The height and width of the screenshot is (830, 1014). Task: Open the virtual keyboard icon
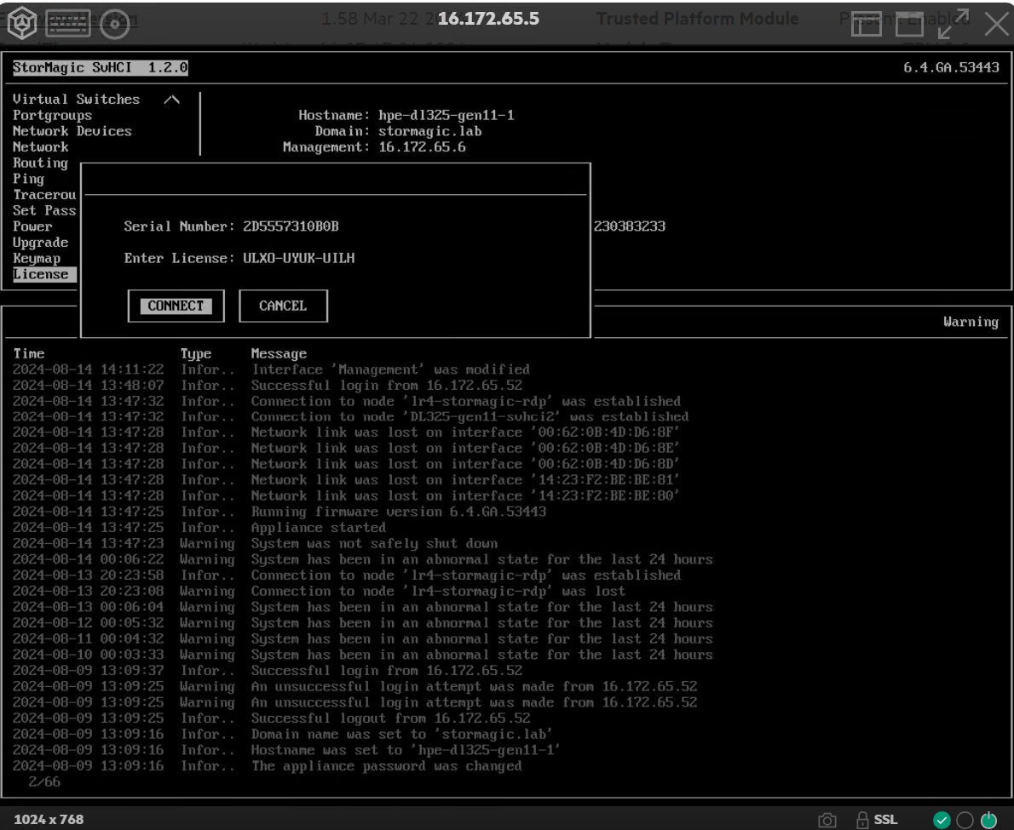coord(68,23)
